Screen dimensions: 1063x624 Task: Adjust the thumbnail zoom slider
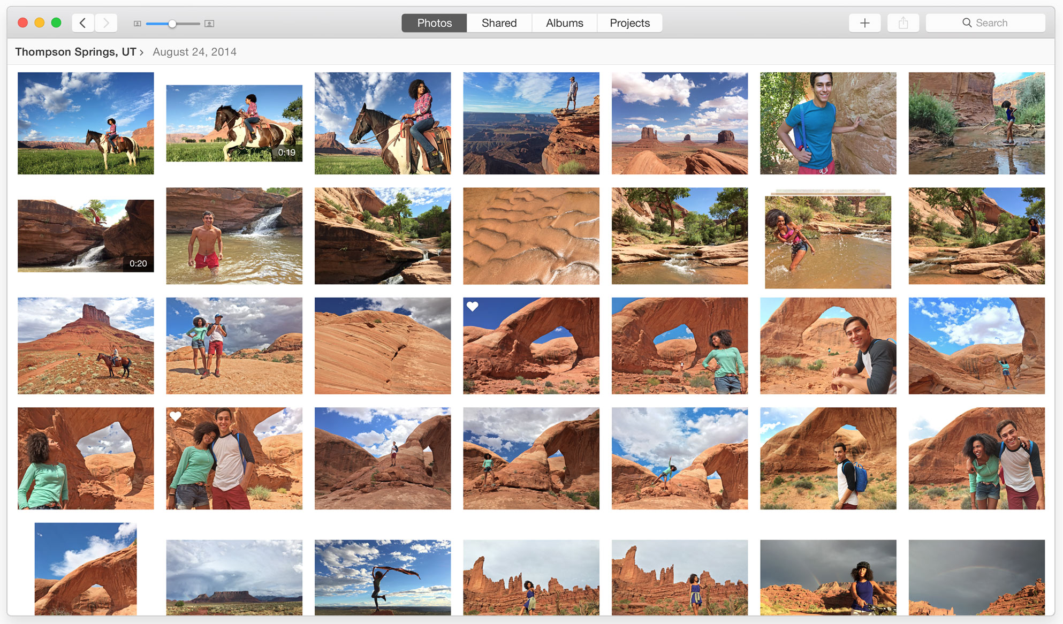172,24
